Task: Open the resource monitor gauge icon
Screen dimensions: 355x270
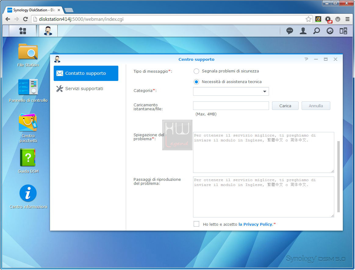Action: click(330, 31)
